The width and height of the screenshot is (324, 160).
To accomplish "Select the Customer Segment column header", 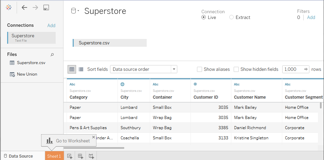I will tap(304, 97).
